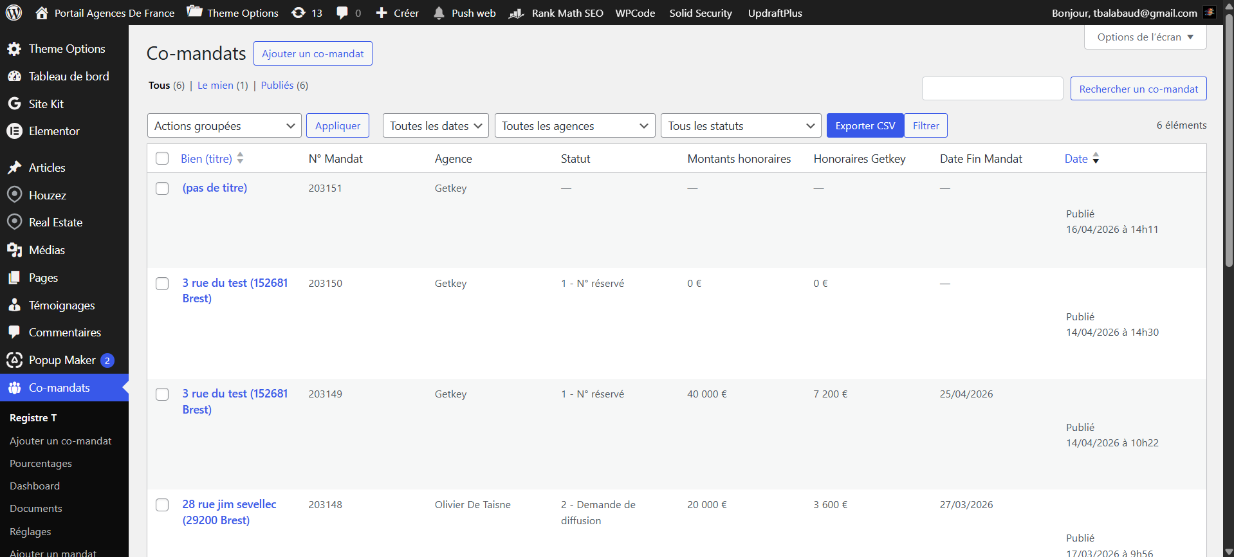The width and height of the screenshot is (1234, 557).
Task: Open the Toutes les agences dropdown
Action: (575, 125)
